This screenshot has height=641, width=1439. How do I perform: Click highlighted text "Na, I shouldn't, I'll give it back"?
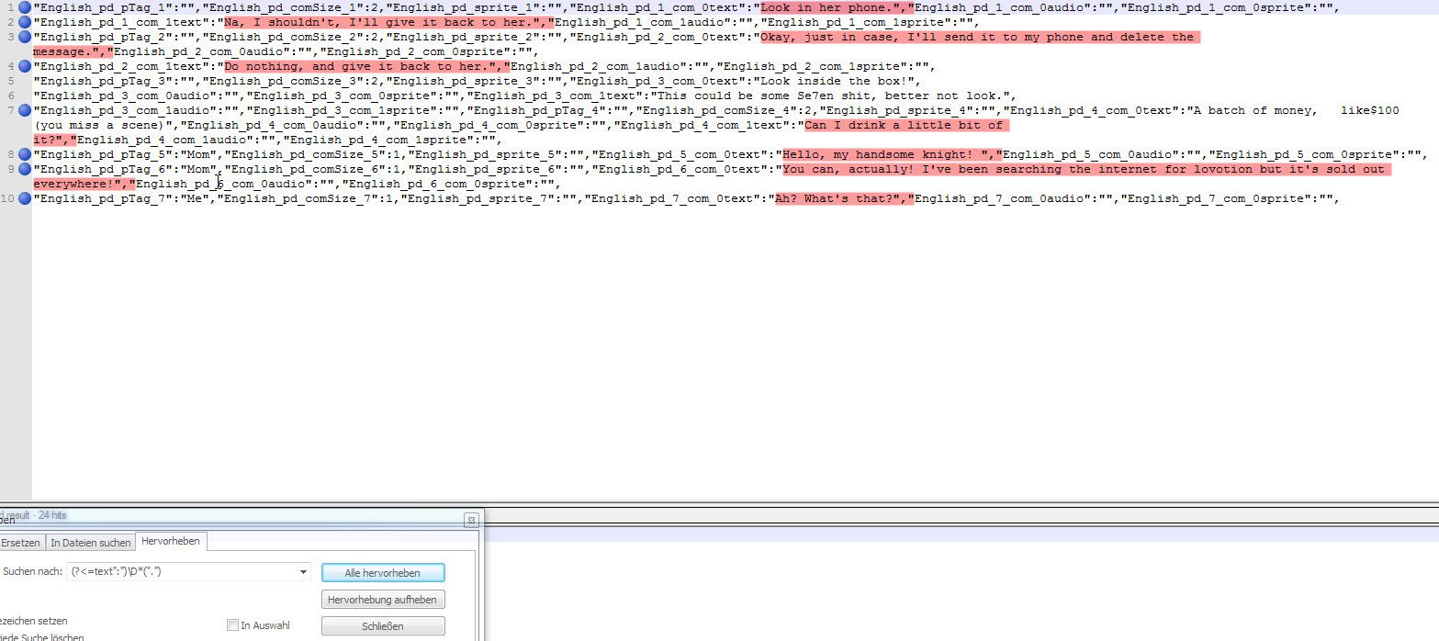(x=350, y=22)
